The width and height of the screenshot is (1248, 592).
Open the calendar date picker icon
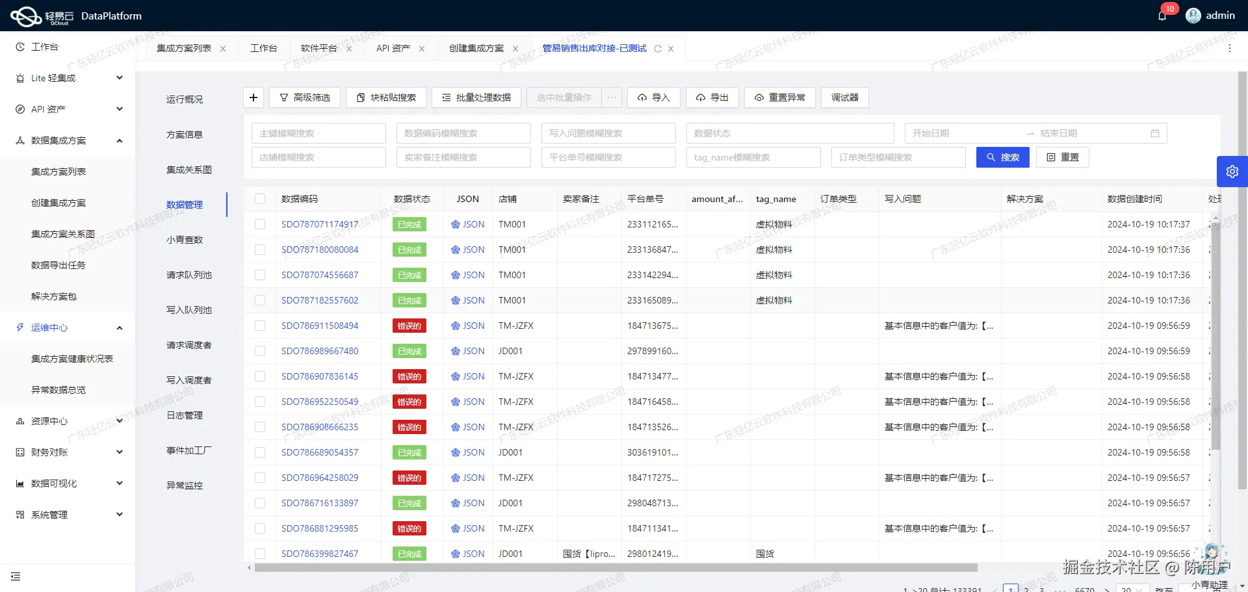click(1155, 133)
